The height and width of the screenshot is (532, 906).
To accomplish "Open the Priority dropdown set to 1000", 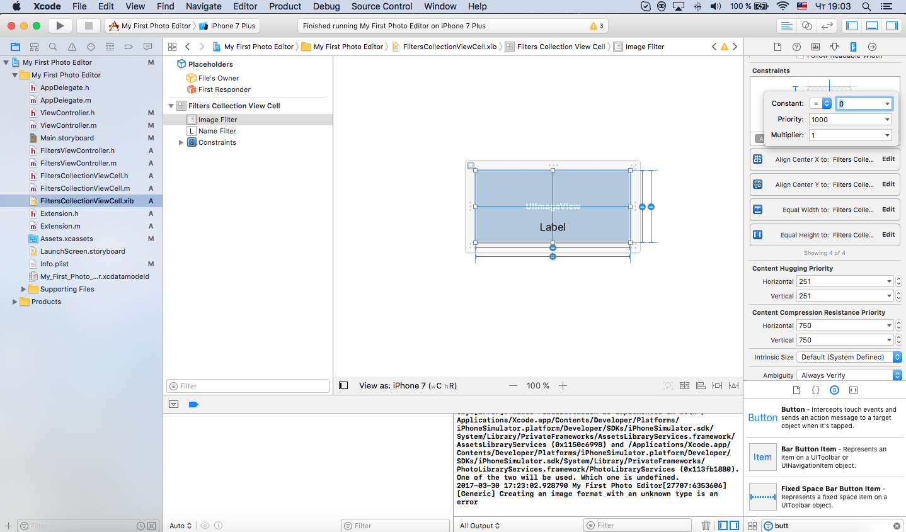I will click(887, 119).
